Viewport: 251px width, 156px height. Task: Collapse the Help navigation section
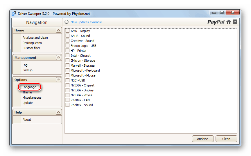coord(58,112)
